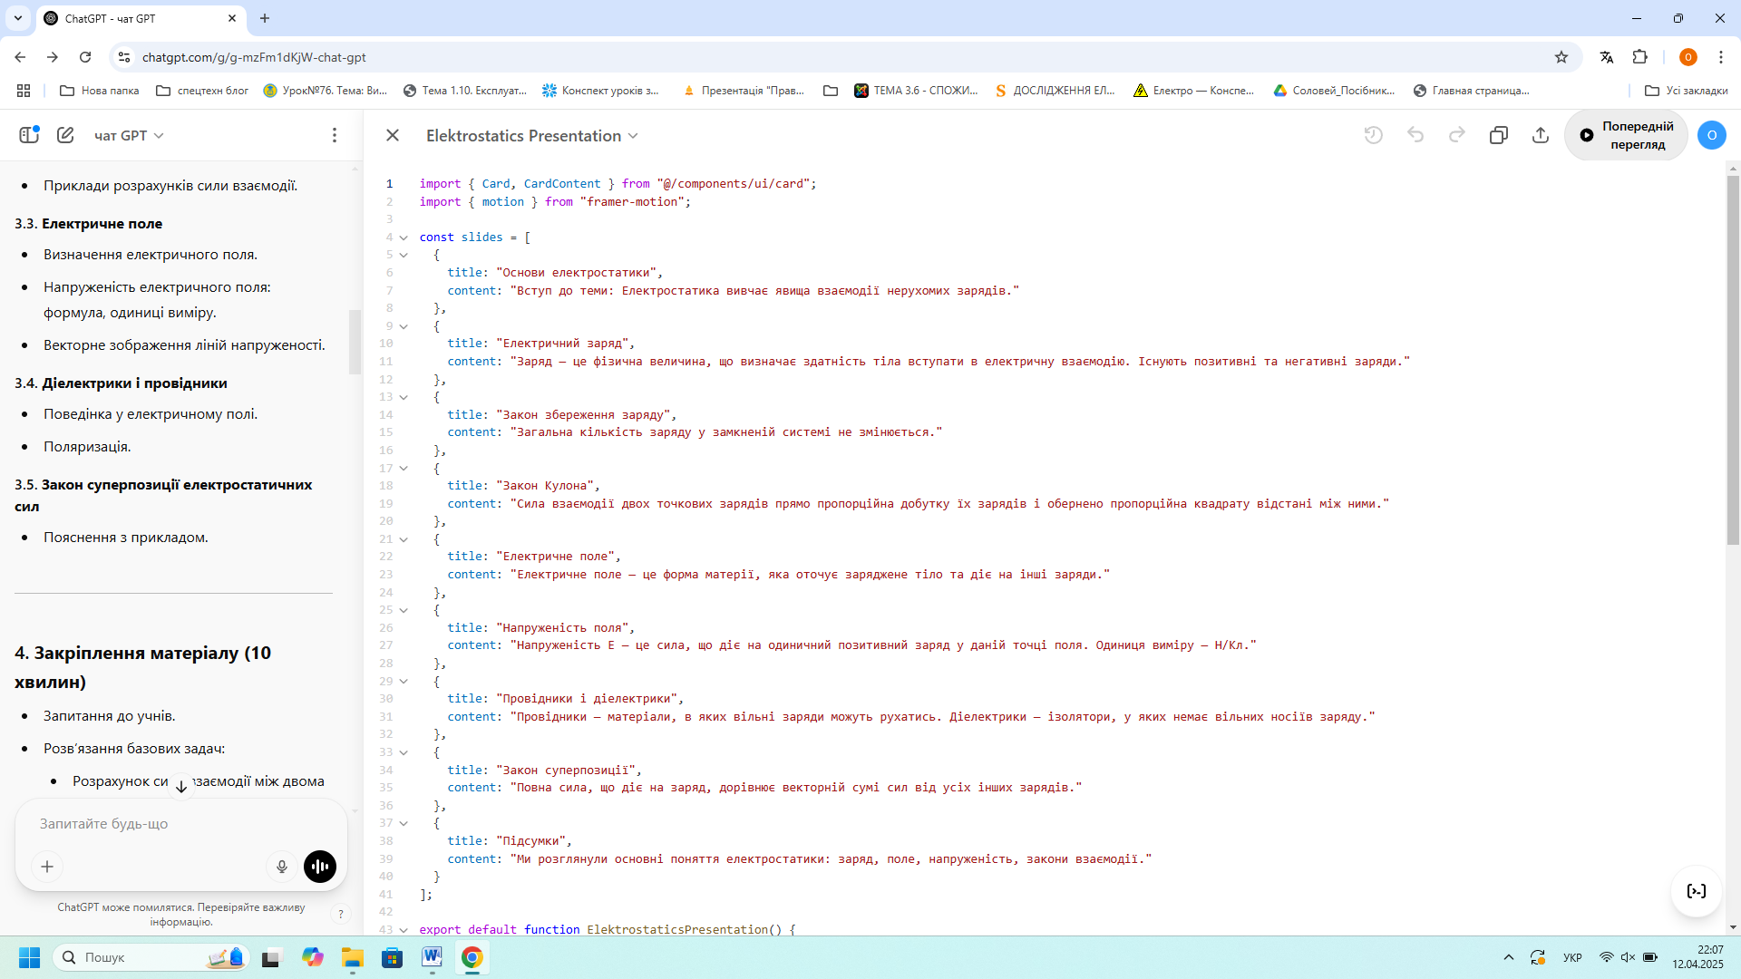Click the chat panel scrollbar thumb
This screenshot has height=979, width=1741.
point(355,342)
